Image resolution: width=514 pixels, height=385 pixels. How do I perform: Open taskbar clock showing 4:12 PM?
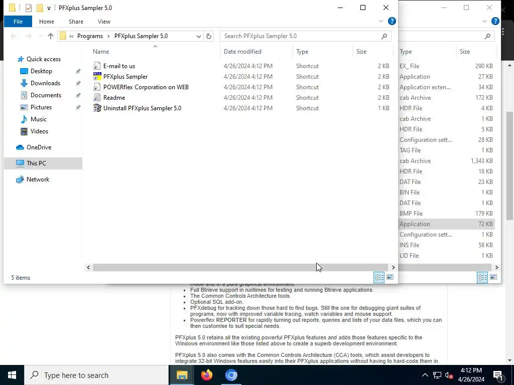coord(471,375)
